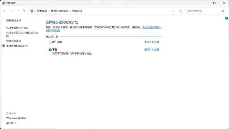Expand the chevron after 所有控制面板项
The image size is (229, 129).
tap(70, 11)
